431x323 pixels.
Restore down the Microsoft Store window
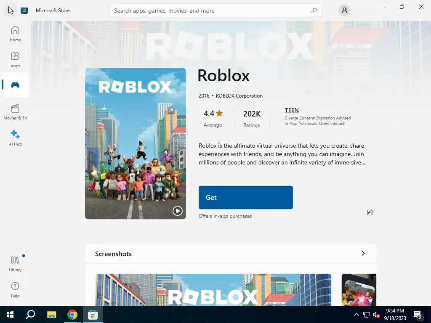[x=402, y=7]
